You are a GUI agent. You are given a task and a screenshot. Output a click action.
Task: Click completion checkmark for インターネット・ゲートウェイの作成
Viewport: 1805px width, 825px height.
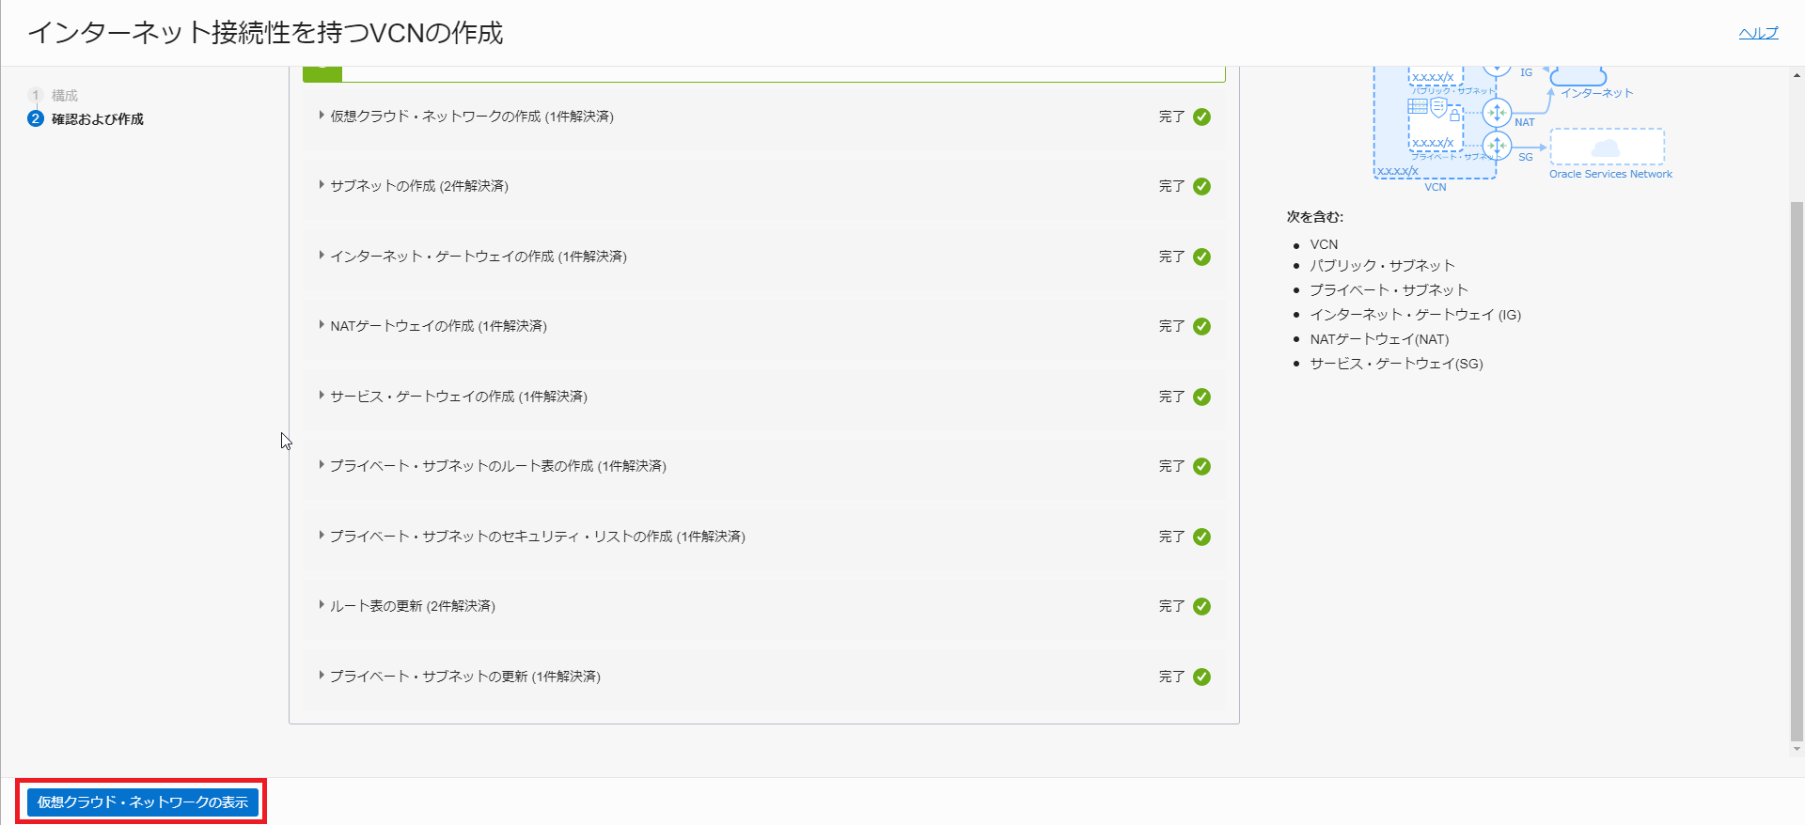[x=1201, y=257]
